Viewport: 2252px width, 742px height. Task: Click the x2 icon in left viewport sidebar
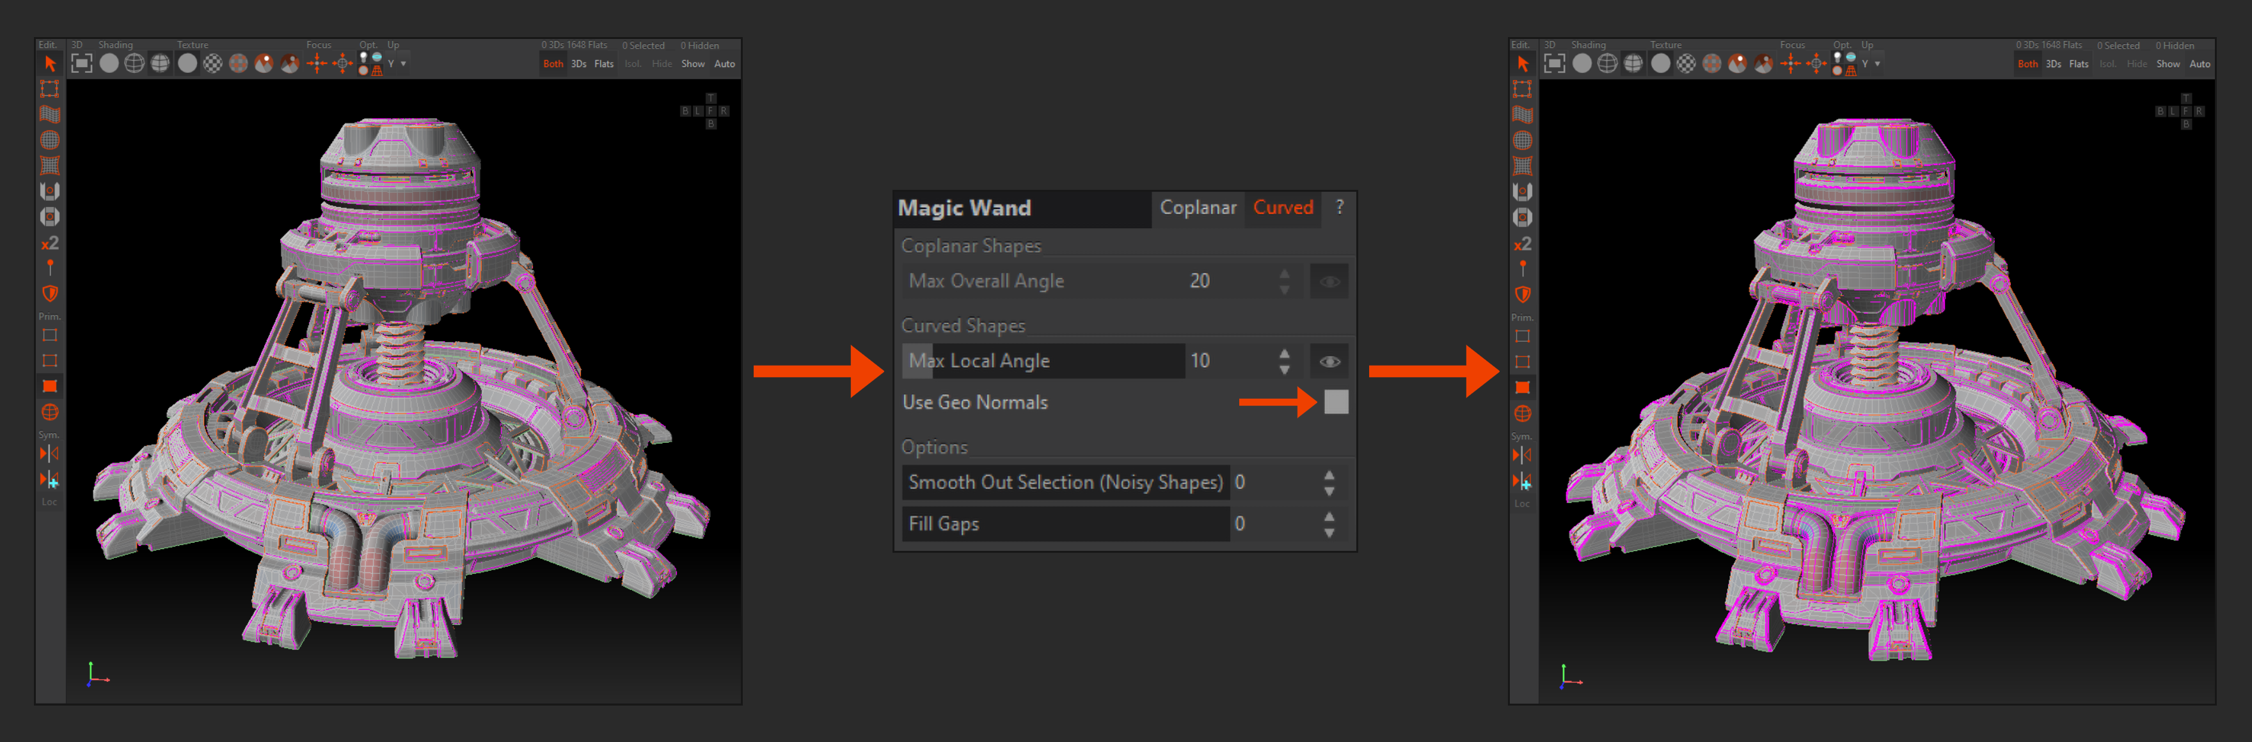pyautogui.click(x=50, y=243)
